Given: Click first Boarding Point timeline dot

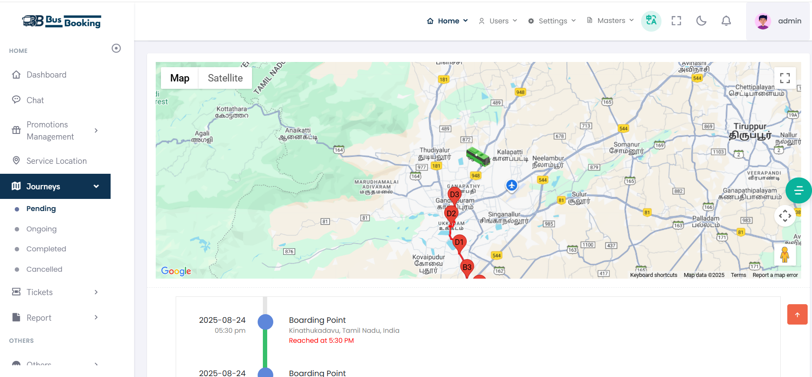Looking at the screenshot, I should click(265, 322).
